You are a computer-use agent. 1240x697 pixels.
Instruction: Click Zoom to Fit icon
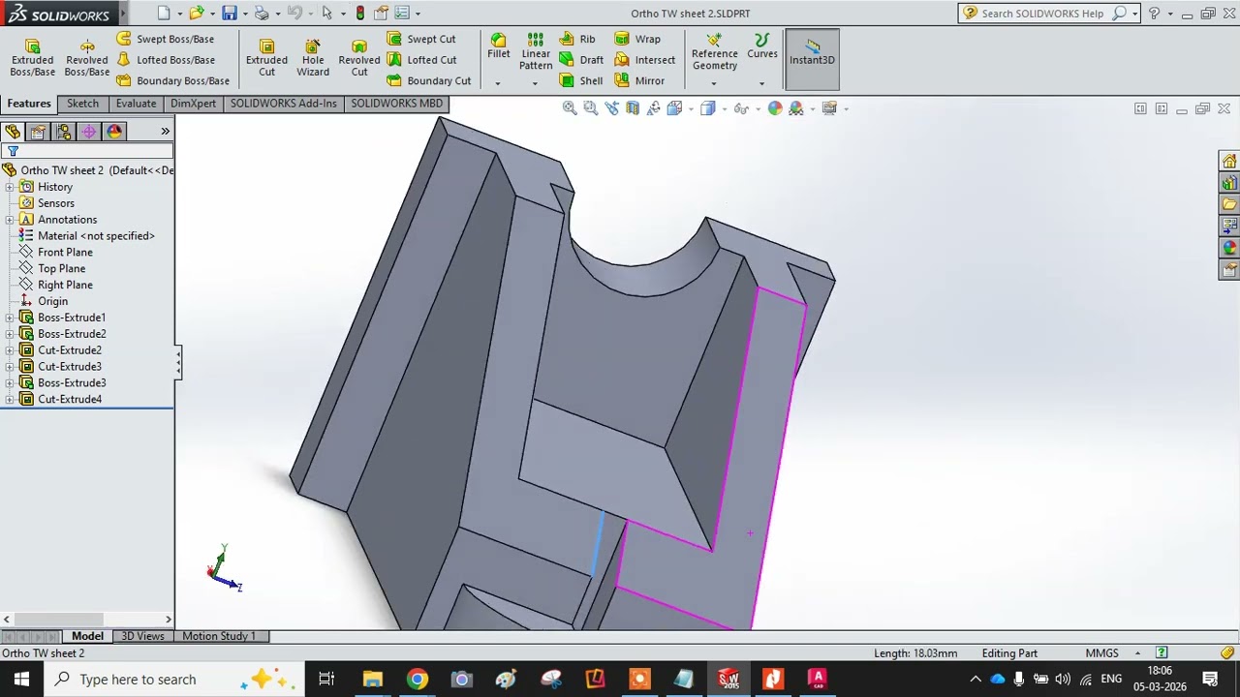pyautogui.click(x=570, y=108)
